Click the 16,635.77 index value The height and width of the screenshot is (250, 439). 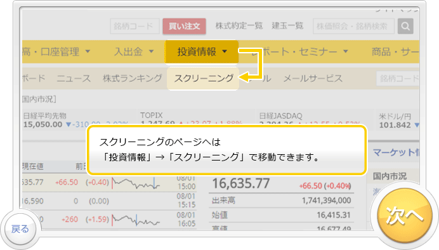(x=241, y=184)
